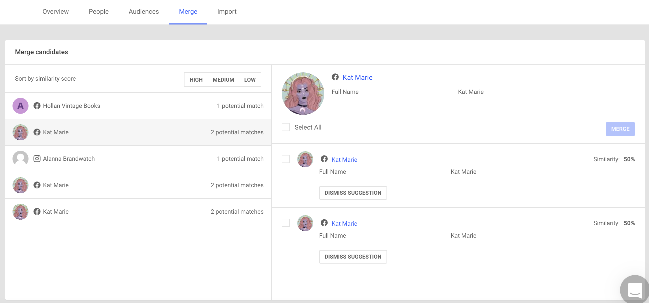Check the first Kat Marie suggestion checkbox
Screen dimensions: 649x303
pos(286,159)
